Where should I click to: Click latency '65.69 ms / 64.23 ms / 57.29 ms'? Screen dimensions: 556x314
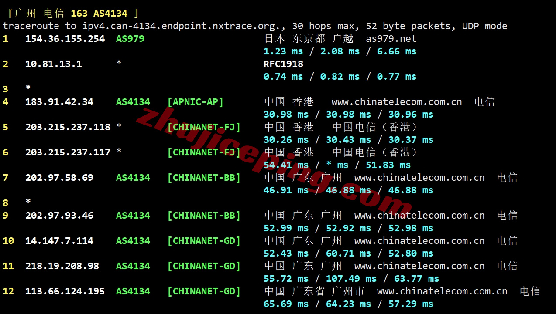click(x=349, y=304)
